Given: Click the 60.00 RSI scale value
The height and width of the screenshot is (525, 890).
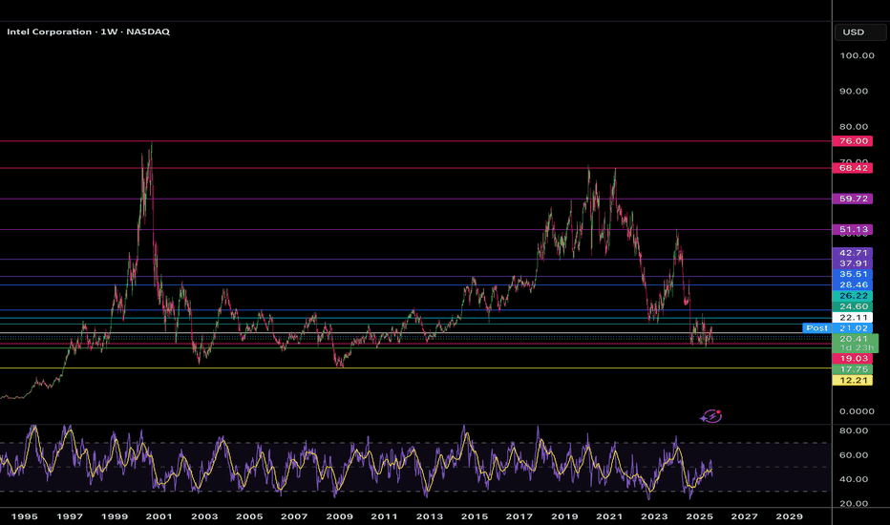Looking at the screenshot, I should [x=854, y=455].
